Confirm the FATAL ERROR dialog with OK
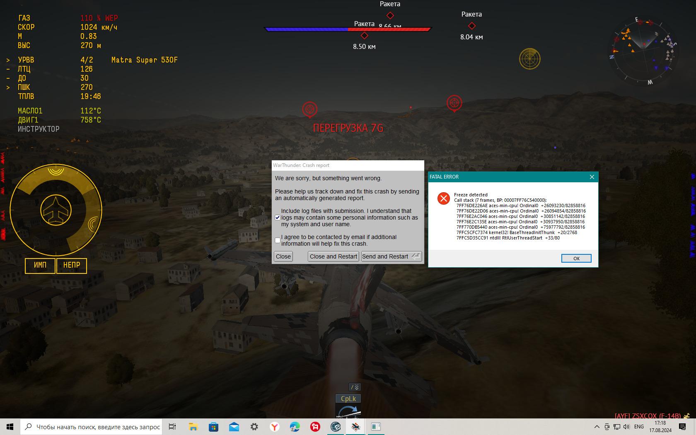Viewport: 696px width, 435px height. click(x=576, y=259)
